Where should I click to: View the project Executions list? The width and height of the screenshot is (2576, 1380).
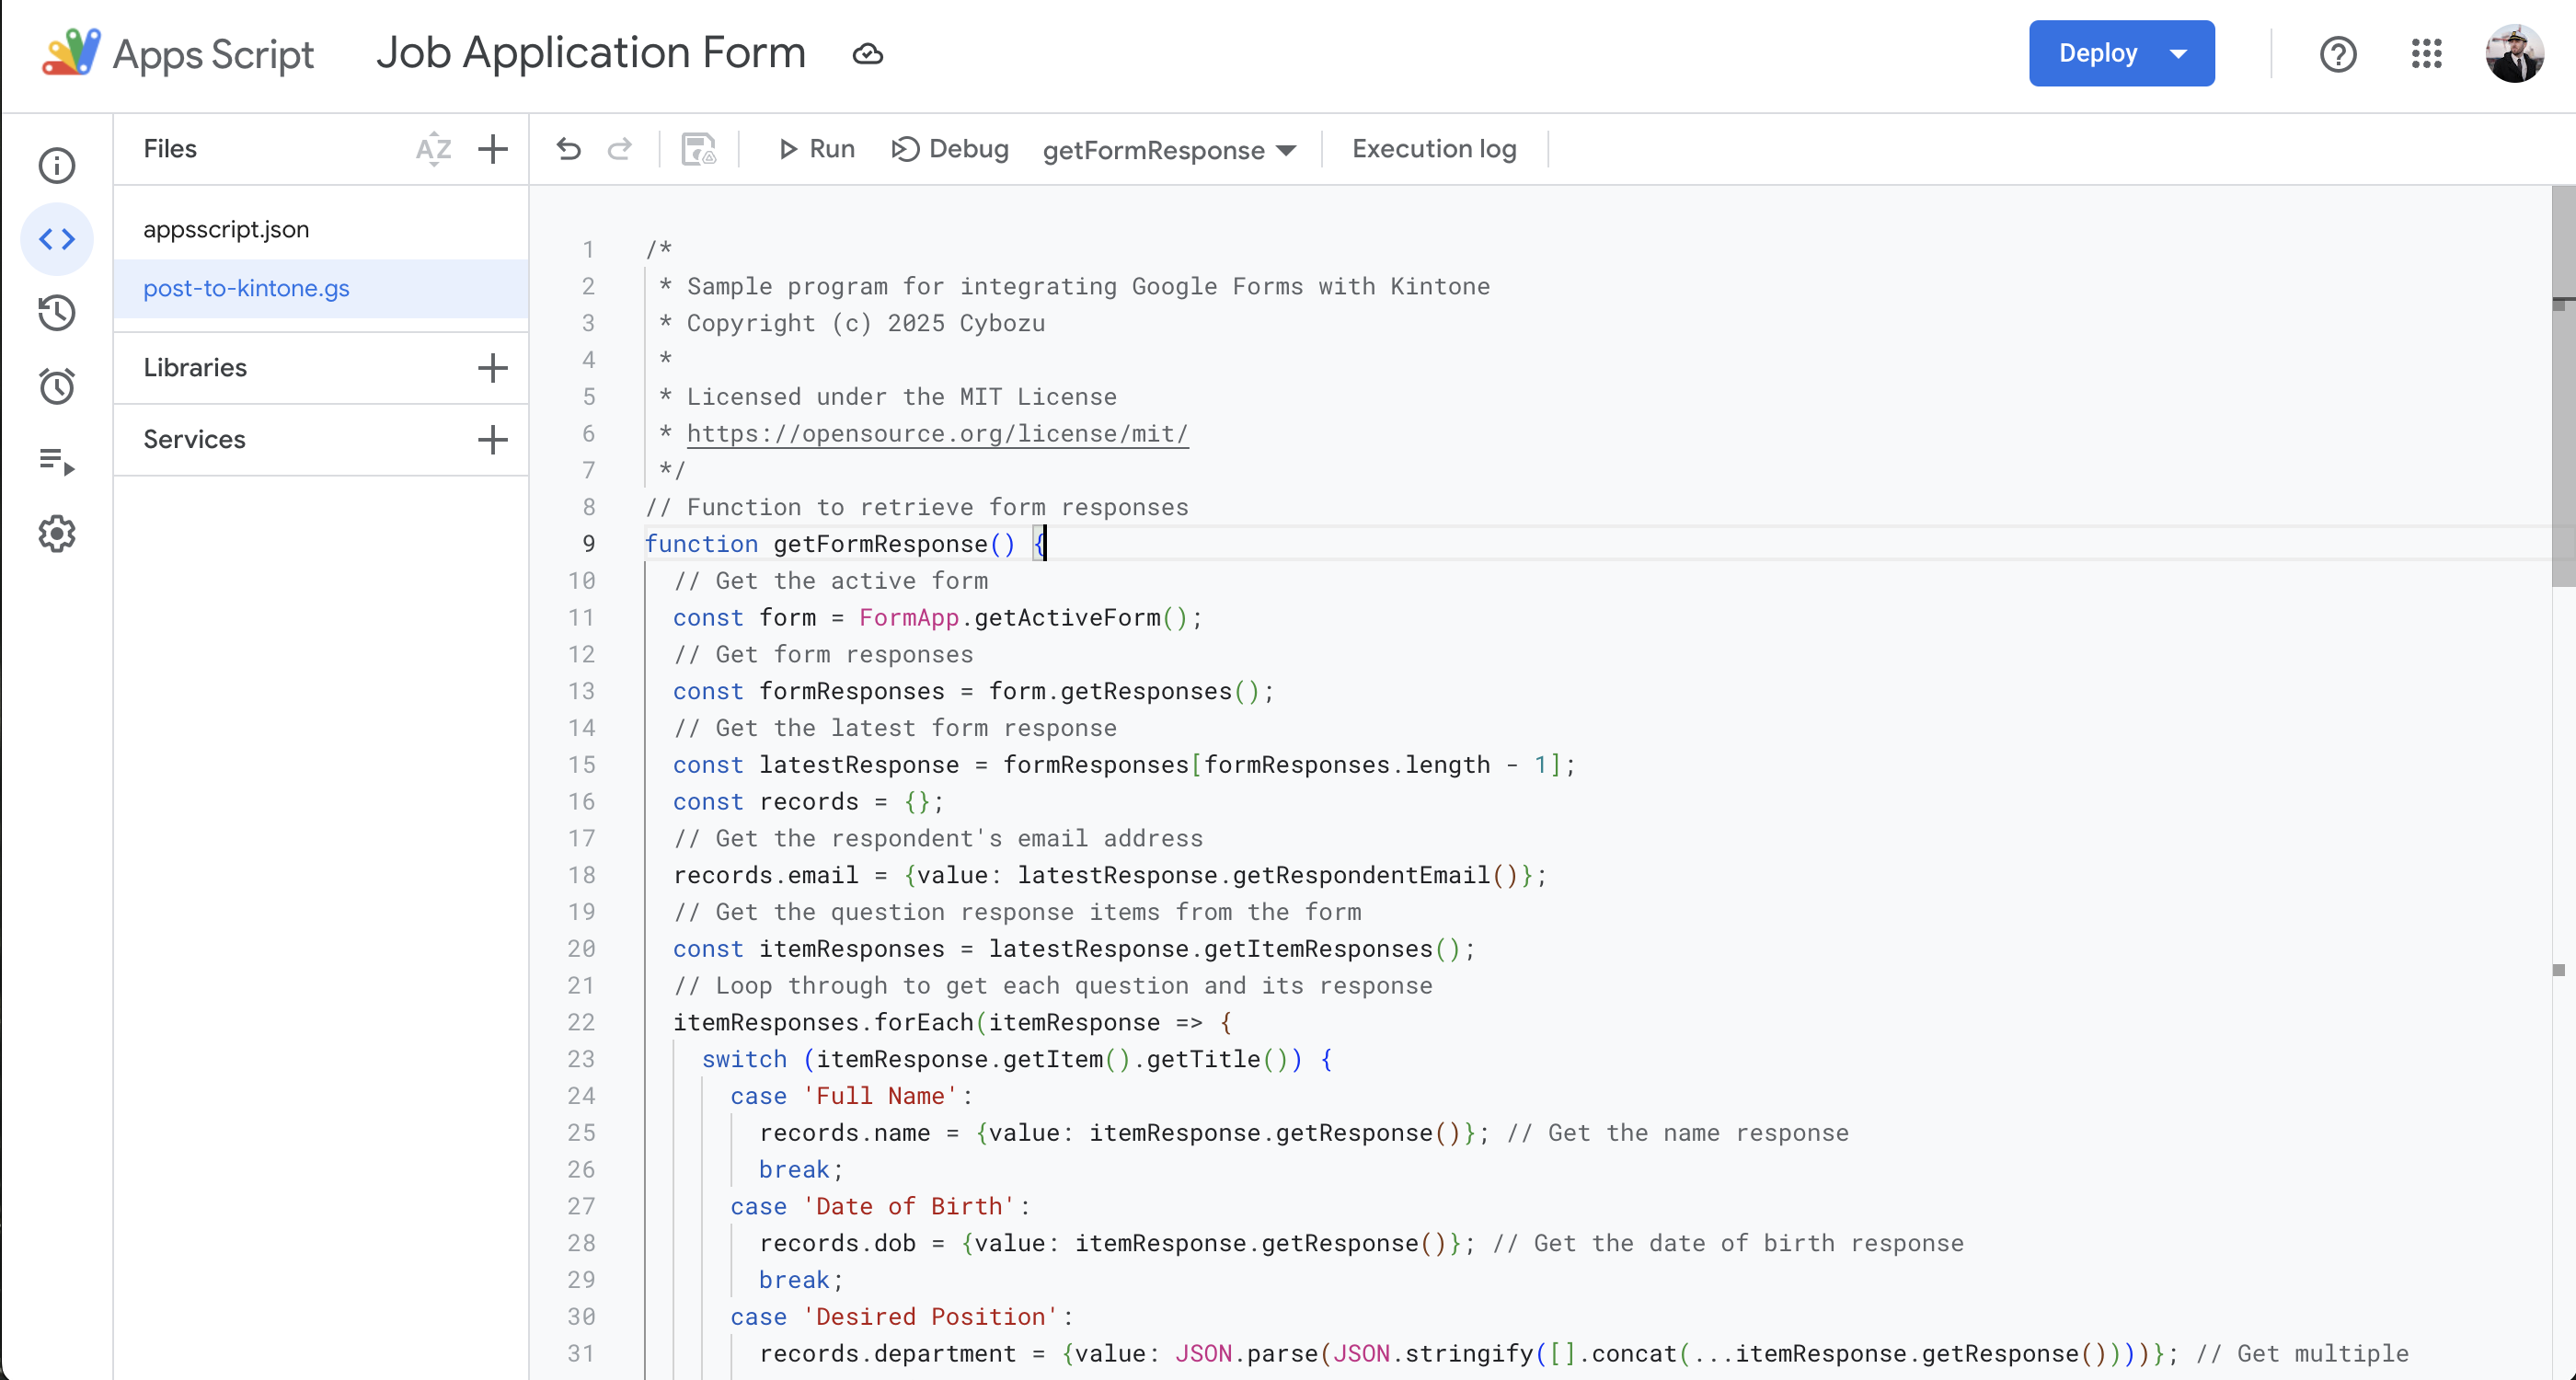click(57, 462)
